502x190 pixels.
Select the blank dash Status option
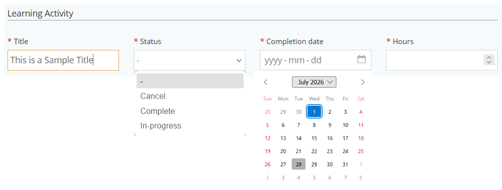190,81
